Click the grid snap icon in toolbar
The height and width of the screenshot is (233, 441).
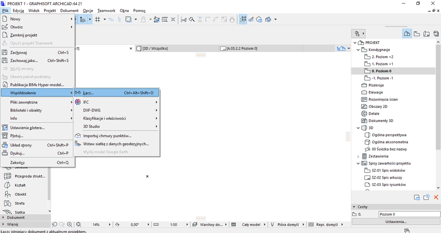pos(98,20)
